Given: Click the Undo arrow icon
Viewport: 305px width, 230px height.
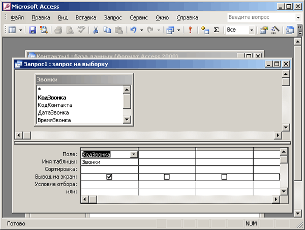Looking at the screenshot, I should tap(133, 30).
